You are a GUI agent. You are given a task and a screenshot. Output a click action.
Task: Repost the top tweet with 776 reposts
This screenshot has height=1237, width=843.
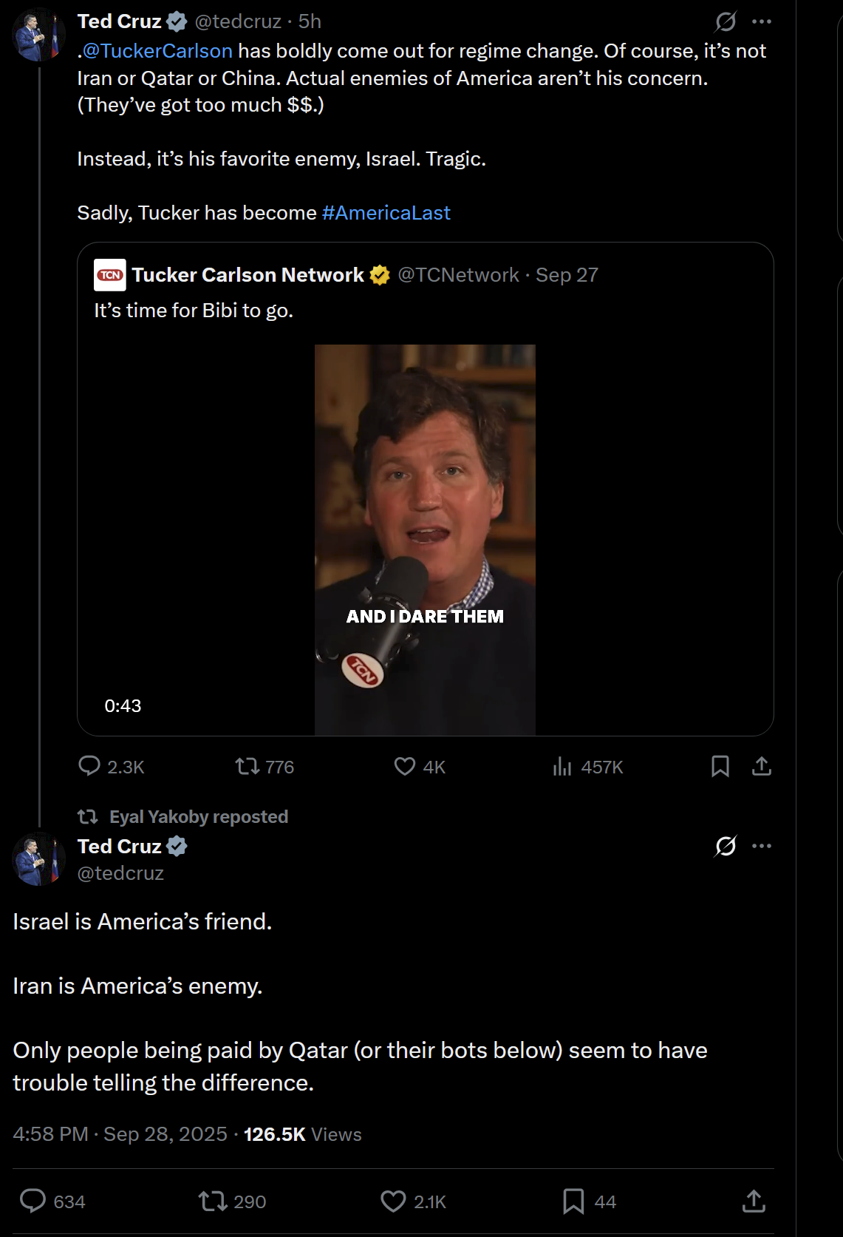247,766
